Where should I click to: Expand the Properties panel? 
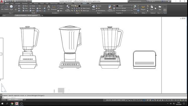pyautogui.click(x=119, y=13)
